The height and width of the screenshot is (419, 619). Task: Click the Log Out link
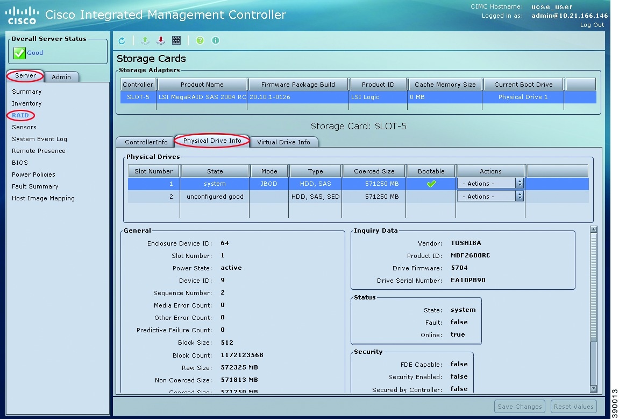click(592, 25)
